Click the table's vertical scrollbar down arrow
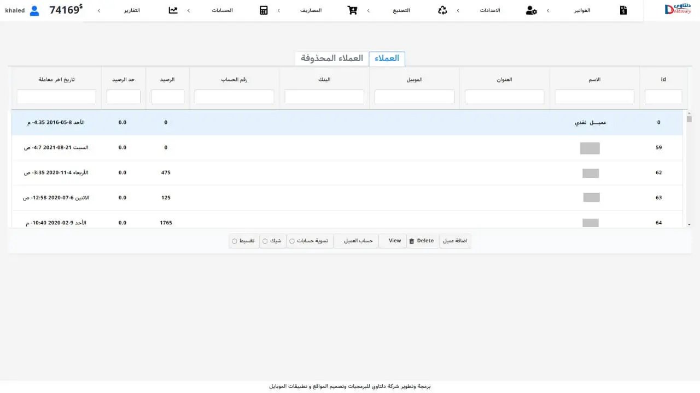This screenshot has height=393, width=700. click(x=689, y=224)
